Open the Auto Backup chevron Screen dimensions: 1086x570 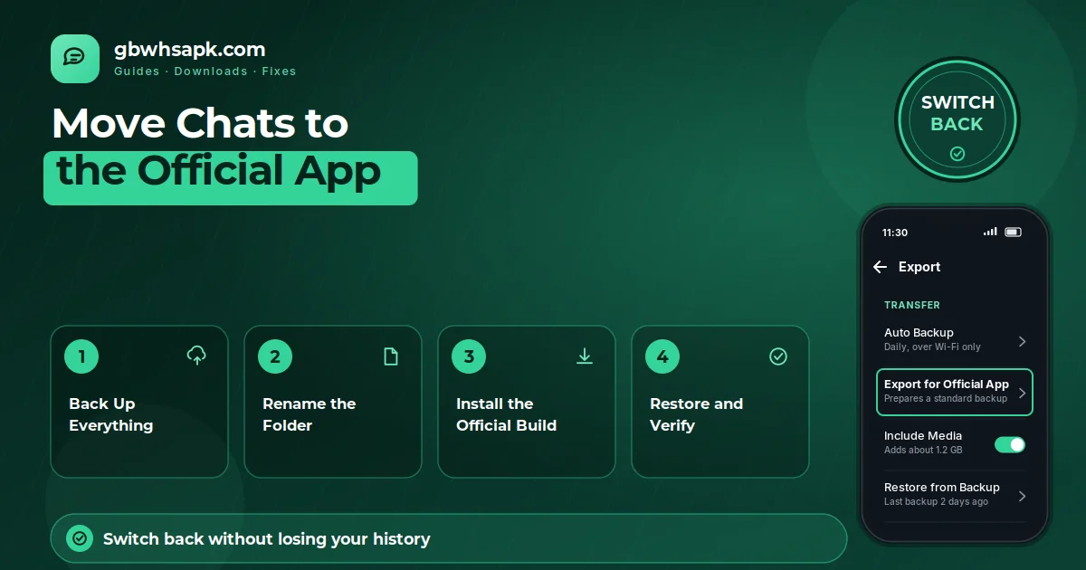pos(1022,341)
